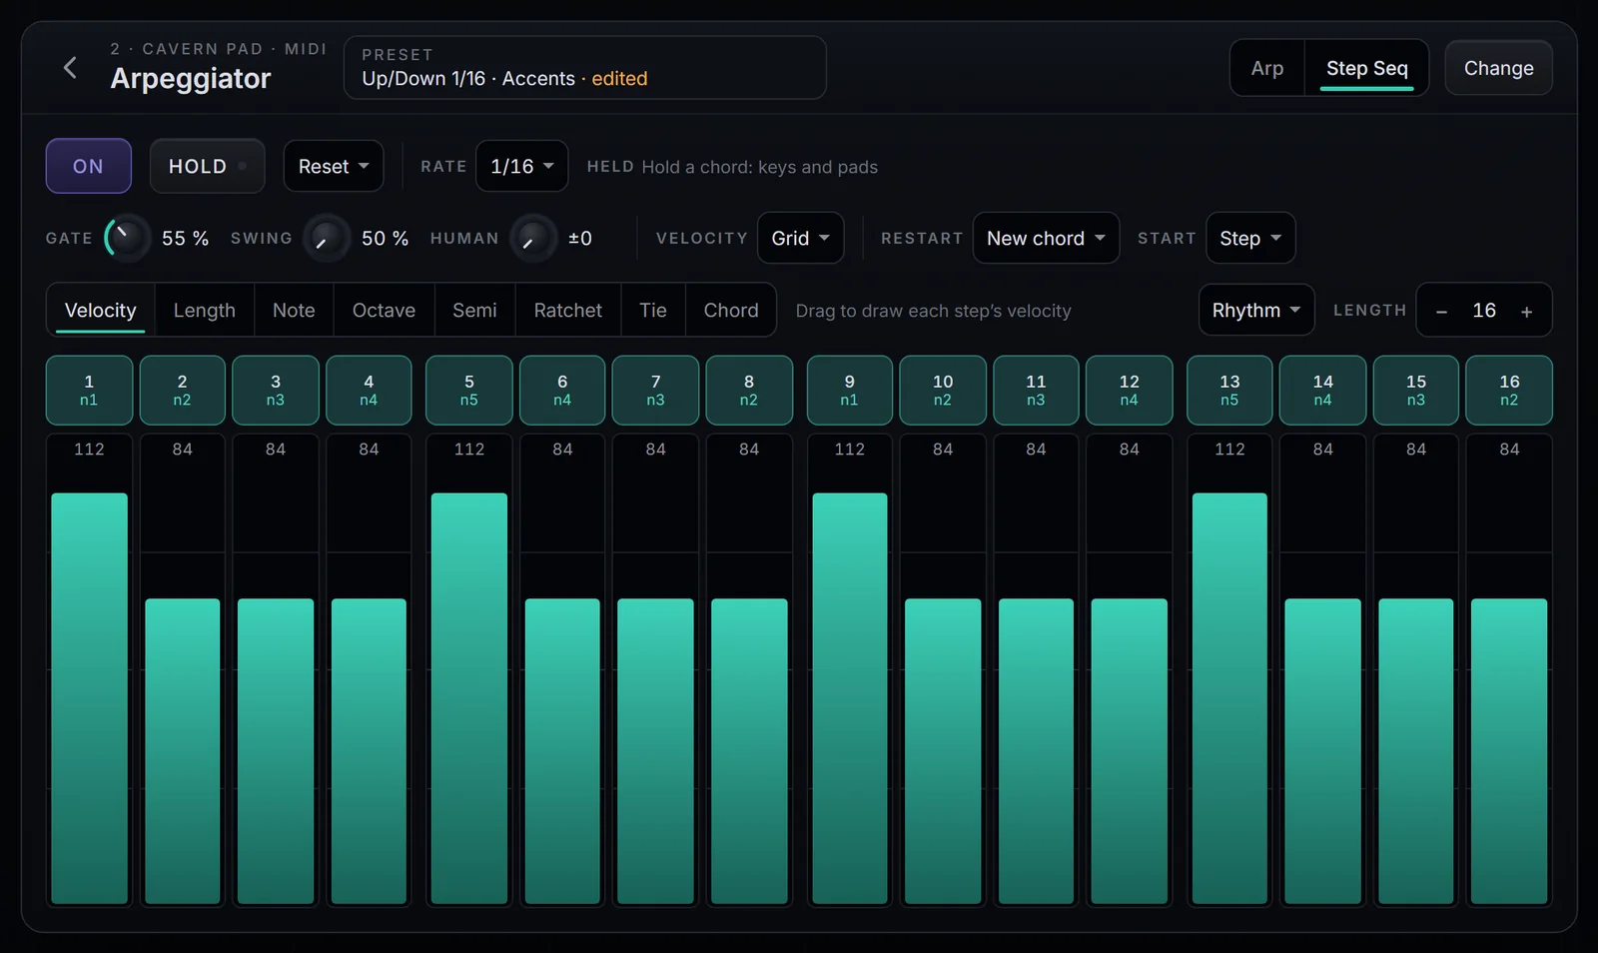Toggle step 16 n2 cell

point(1509,390)
